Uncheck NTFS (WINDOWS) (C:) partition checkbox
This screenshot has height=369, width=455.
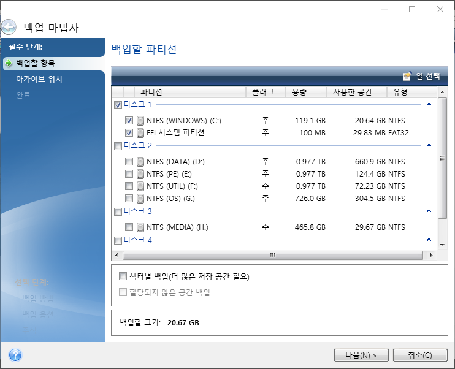[129, 120]
